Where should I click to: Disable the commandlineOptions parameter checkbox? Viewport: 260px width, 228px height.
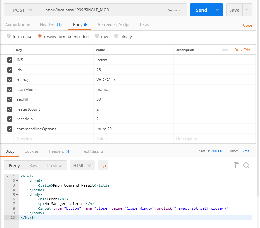[10, 129]
